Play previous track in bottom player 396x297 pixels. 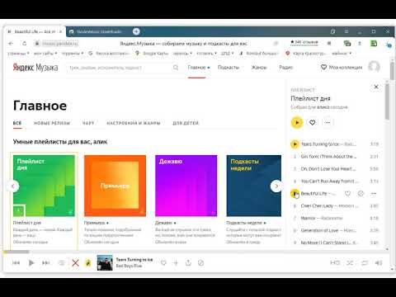point(16,263)
